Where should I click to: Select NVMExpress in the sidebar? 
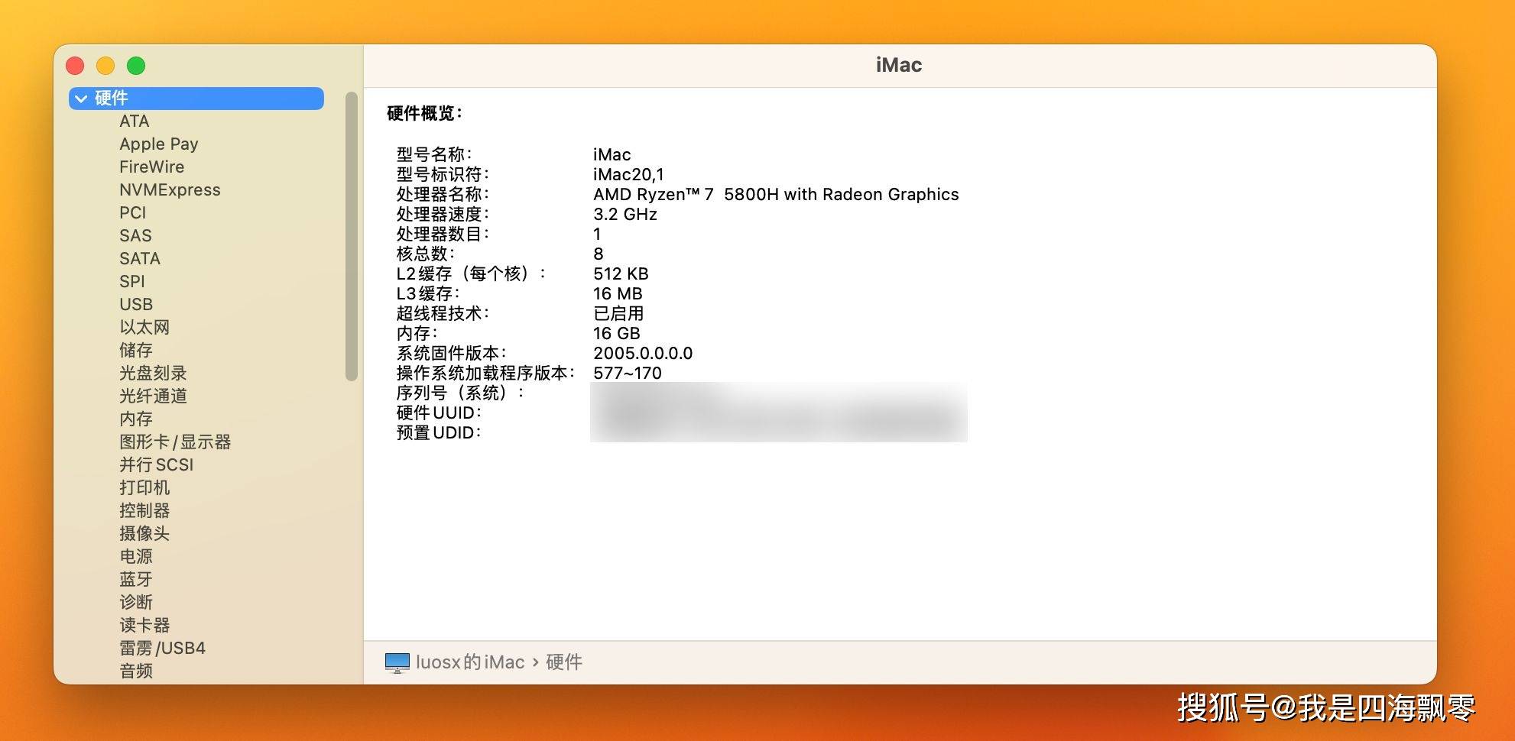[170, 190]
